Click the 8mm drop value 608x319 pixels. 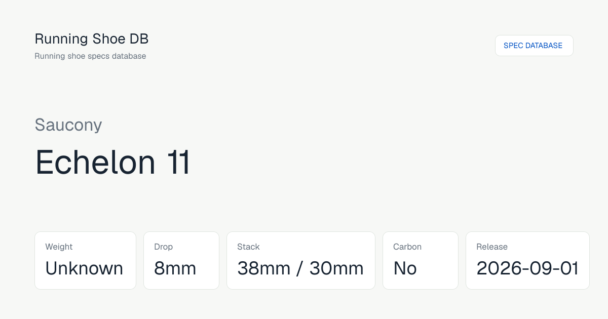175,268
